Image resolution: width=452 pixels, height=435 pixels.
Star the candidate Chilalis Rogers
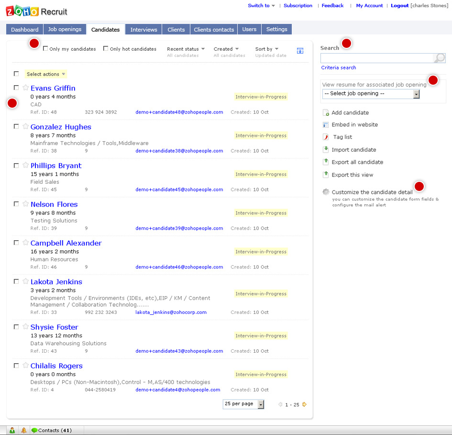[26, 365]
